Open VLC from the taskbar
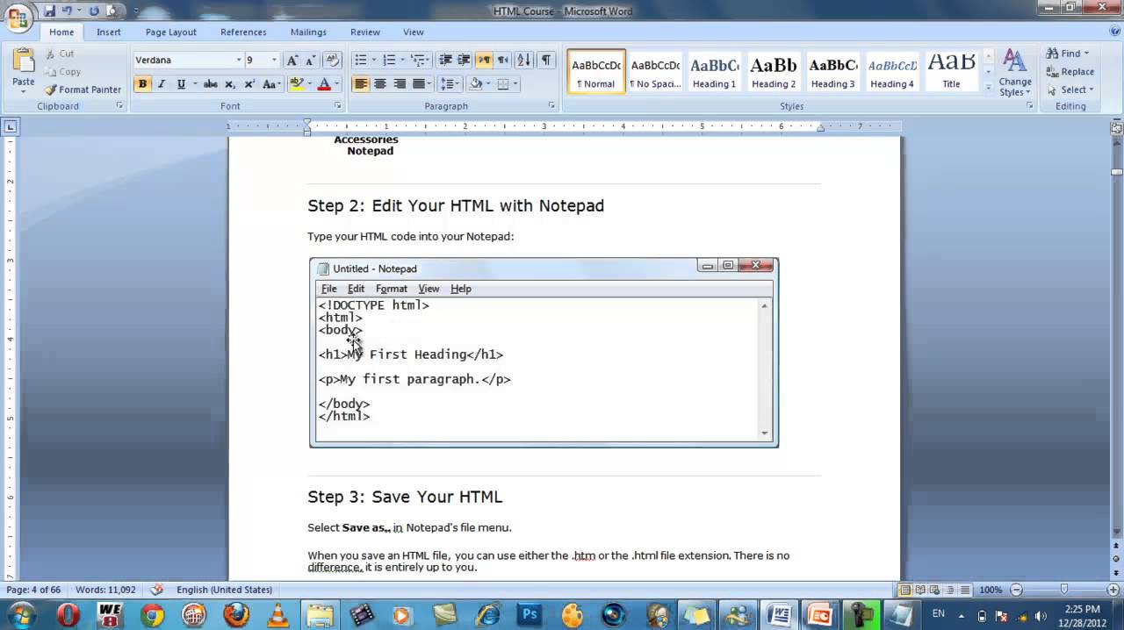This screenshot has width=1124, height=630. pos(279,615)
